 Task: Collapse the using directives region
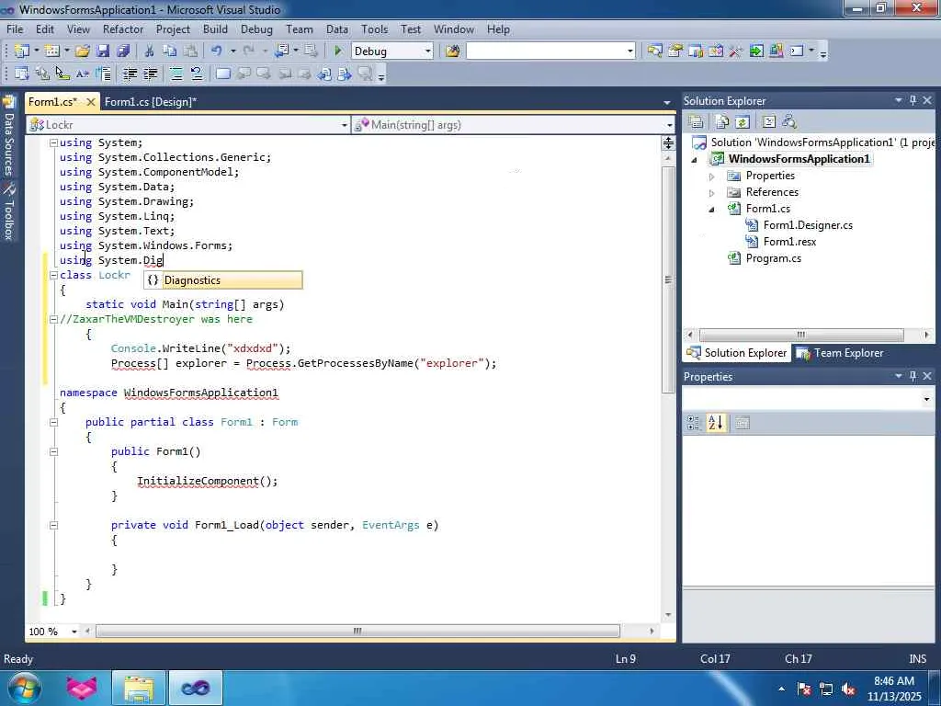point(53,142)
